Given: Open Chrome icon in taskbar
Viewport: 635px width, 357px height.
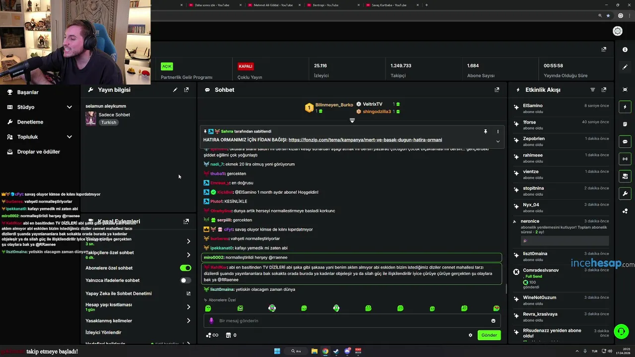Looking at the screenshot, I should 325,351.
